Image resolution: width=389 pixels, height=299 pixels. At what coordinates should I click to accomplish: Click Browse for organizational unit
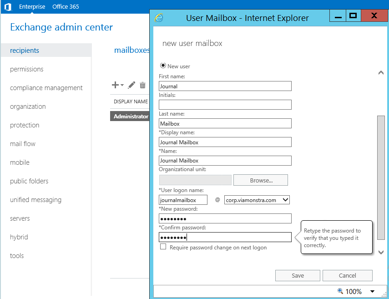pyautogui.click(x=261, y=180)
